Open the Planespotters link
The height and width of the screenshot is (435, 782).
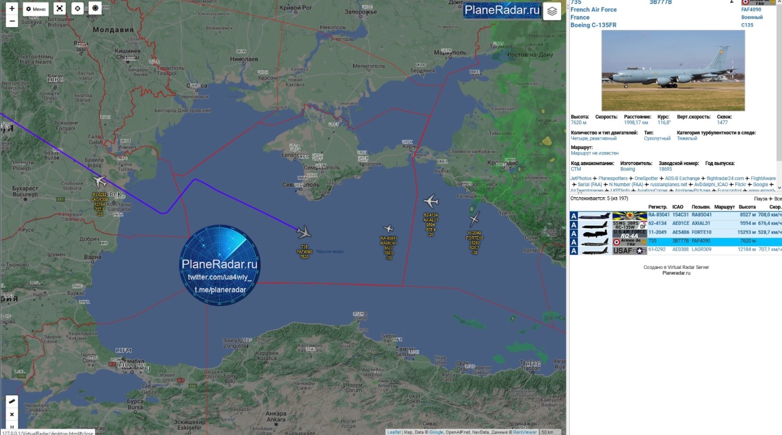[613, 178]
